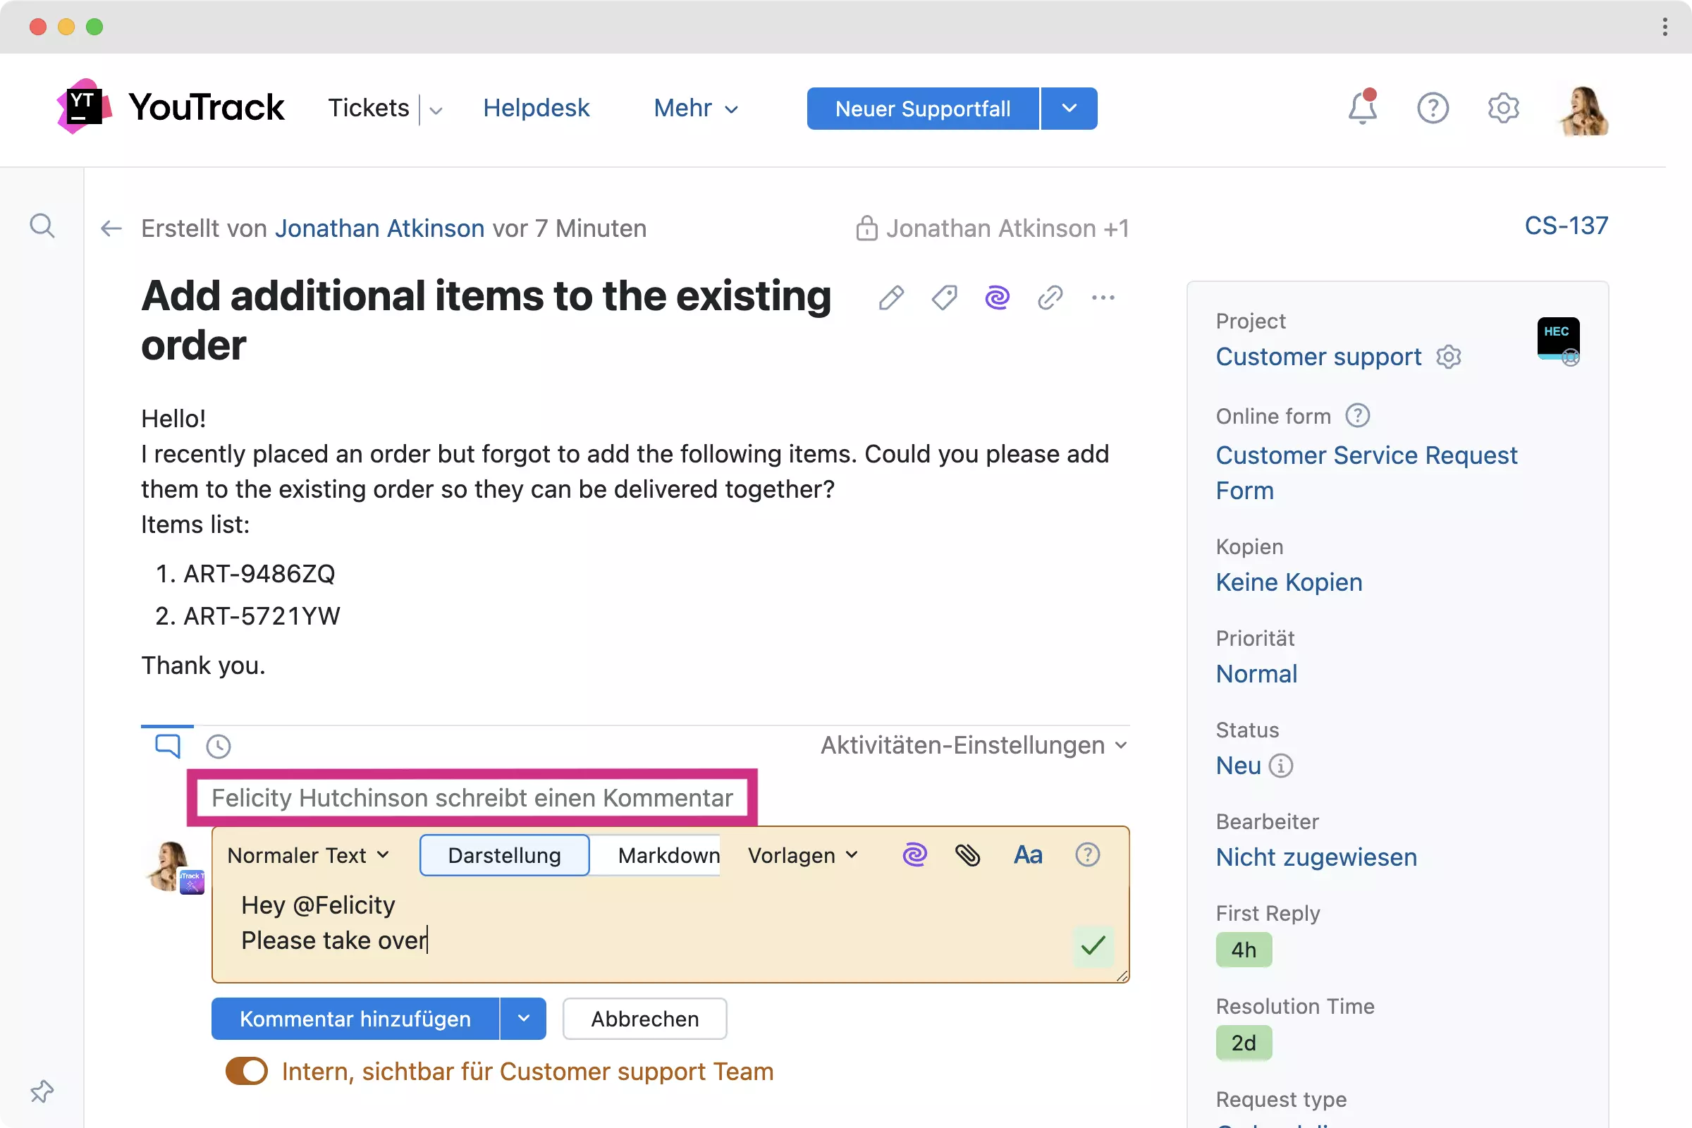This screenshot has height=1128, width=1692.
Task: Click the tag icon beside ticket title
Action: point(944,297)
